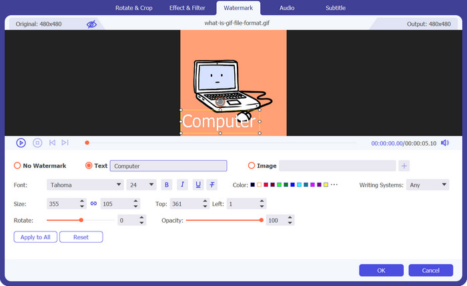
Task: Toggle bold text formatting
Action: tap(167, 185)
